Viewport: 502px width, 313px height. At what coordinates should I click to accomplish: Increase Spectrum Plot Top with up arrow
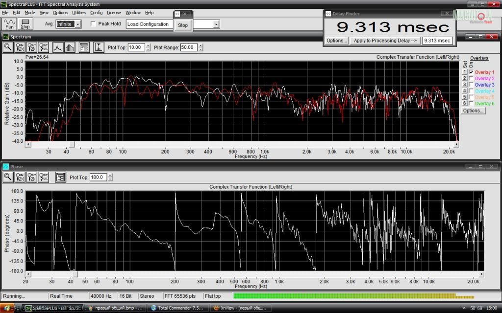(x=148, y=45)
